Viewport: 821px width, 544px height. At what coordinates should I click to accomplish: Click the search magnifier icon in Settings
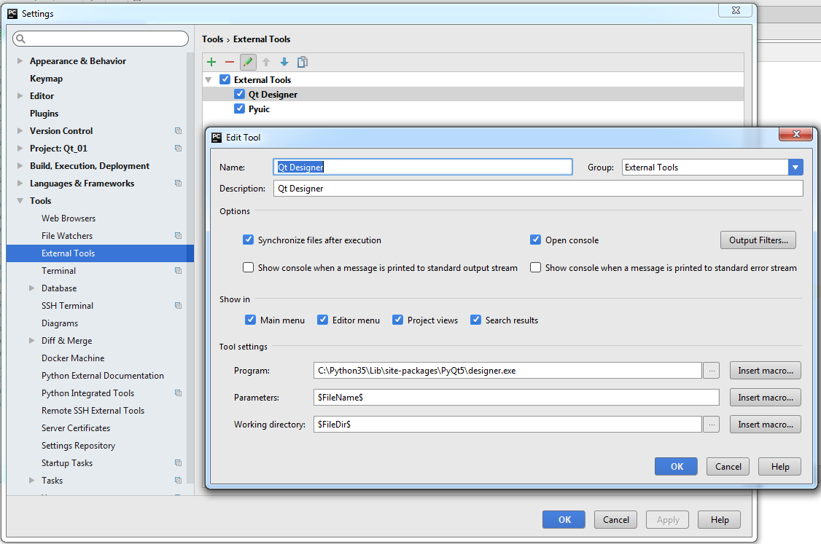point(21,39)
